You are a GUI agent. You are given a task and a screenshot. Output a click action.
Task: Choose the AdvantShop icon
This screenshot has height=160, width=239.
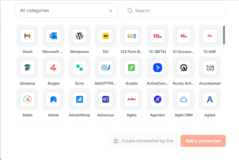79,99
